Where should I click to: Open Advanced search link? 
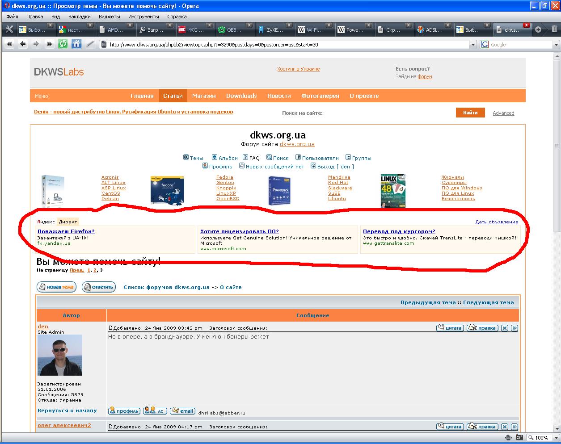[x=503, y=113]
